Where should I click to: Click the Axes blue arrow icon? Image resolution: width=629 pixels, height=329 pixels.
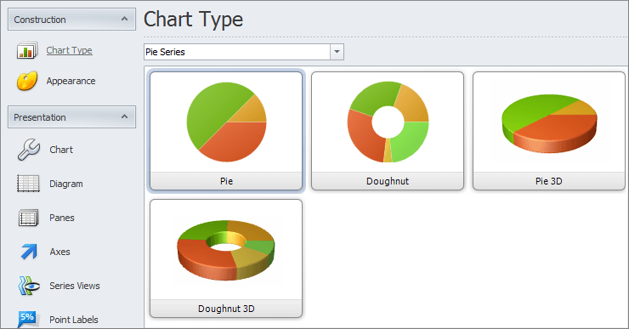coord(29,252)
